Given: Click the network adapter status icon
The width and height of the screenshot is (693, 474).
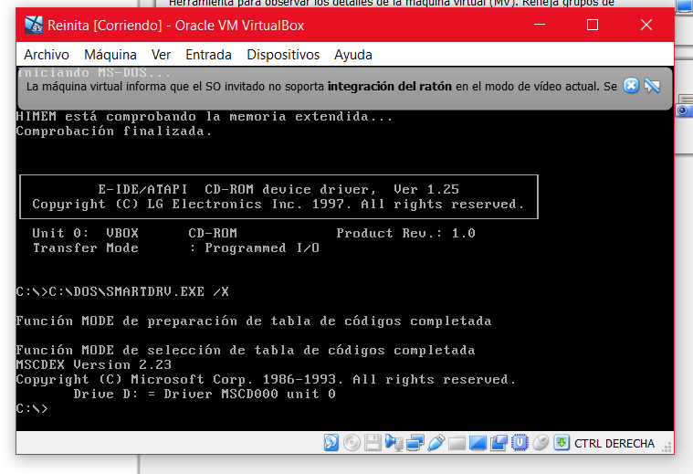Looking at the screenshot, I should click(415, 443).
